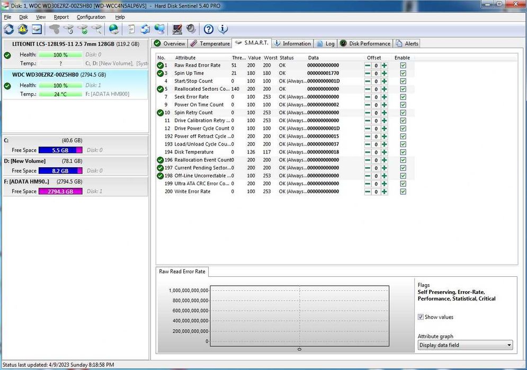Image resolution: width=527 pixels, height=370 pixels.
Task: Switch to the Disk Performance tab
Action: (x=365, y=43)
